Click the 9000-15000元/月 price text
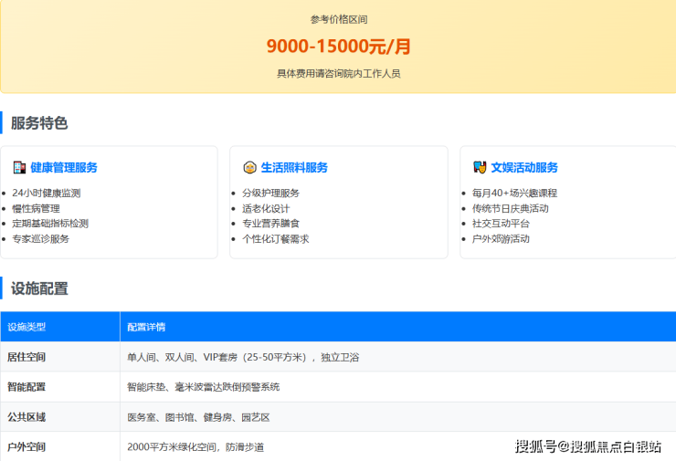The height and width of the screenshot is (461, 676). [x=338, y=47]
